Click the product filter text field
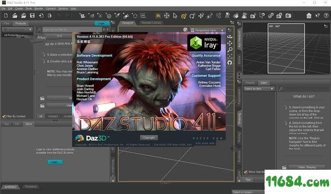This screenshot has height=194, width=331. 72,30
